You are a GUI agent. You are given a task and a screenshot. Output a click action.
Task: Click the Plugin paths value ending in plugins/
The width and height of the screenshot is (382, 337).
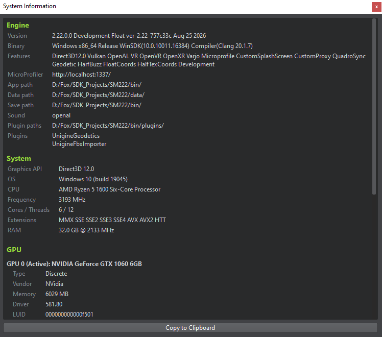pos(108,126)
